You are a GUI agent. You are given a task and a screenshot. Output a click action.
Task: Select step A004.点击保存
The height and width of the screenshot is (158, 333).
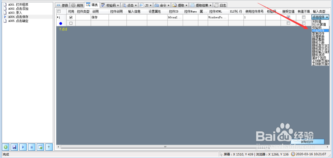pos(18,17)
